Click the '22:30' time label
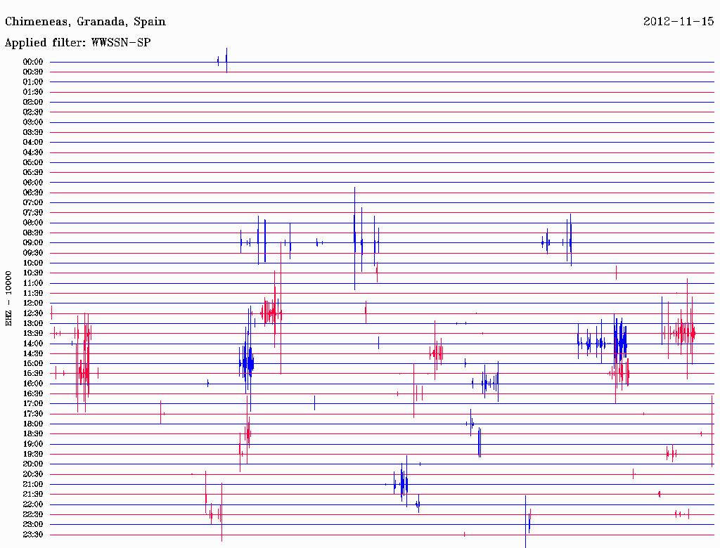This screenshot has width=720, height=548. tap(33, 514)
